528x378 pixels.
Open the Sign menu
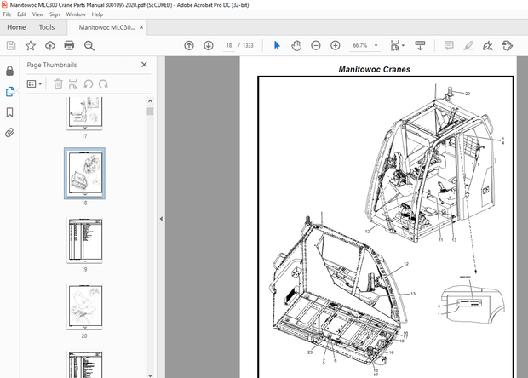pos(55,14)
